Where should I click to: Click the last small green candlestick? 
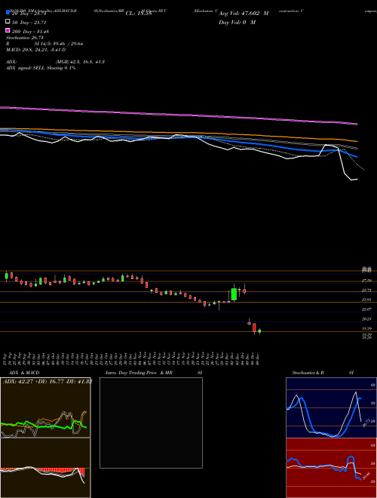(259, 331)
